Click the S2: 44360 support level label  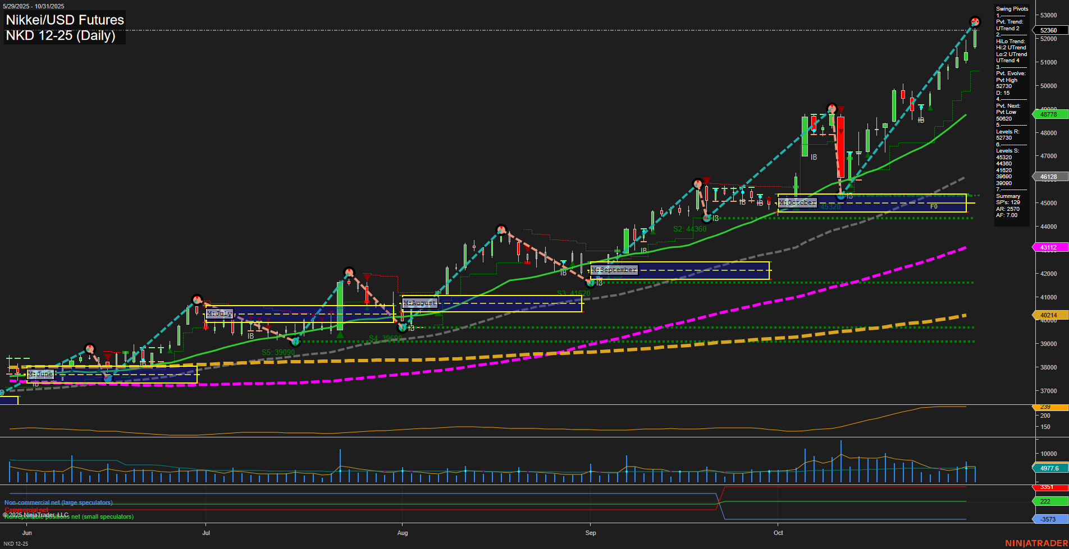(x=688, y=229)
